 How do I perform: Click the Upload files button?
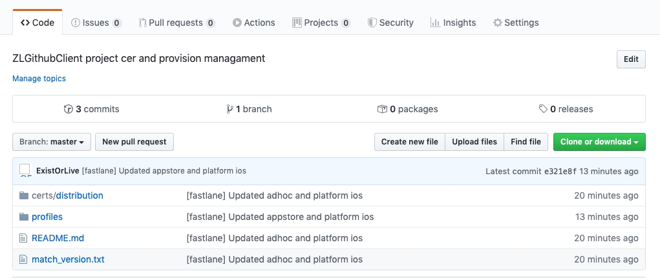(x=474, y=142)
